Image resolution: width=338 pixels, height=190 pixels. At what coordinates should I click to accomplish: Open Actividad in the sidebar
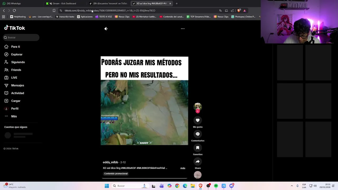coord(17,93)
